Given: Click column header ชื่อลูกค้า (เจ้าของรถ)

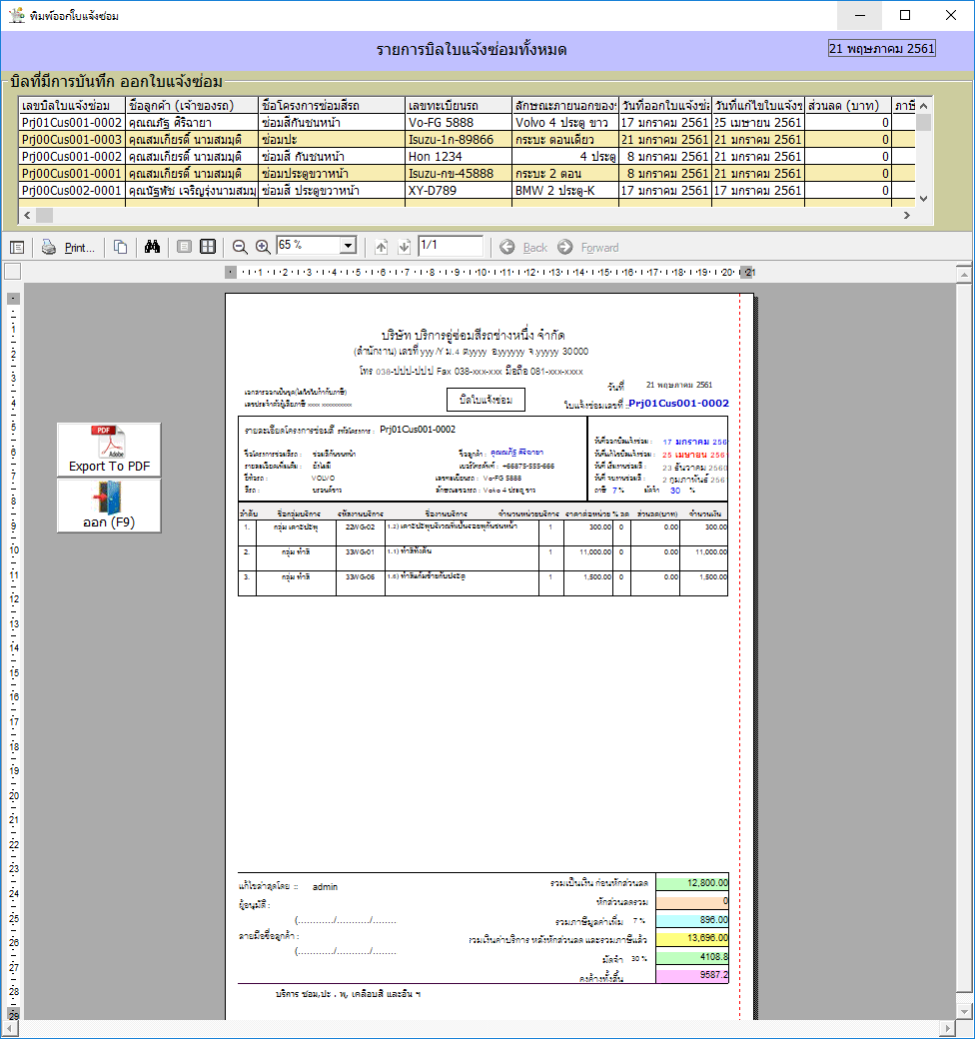Looking at the screenshot, I should coord(192,105).
